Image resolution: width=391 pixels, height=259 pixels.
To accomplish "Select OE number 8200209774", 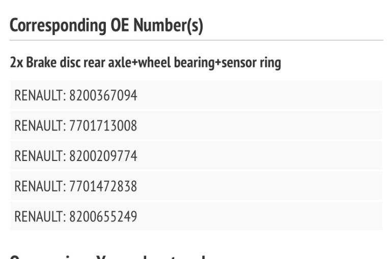I will [x=103, y=156].
